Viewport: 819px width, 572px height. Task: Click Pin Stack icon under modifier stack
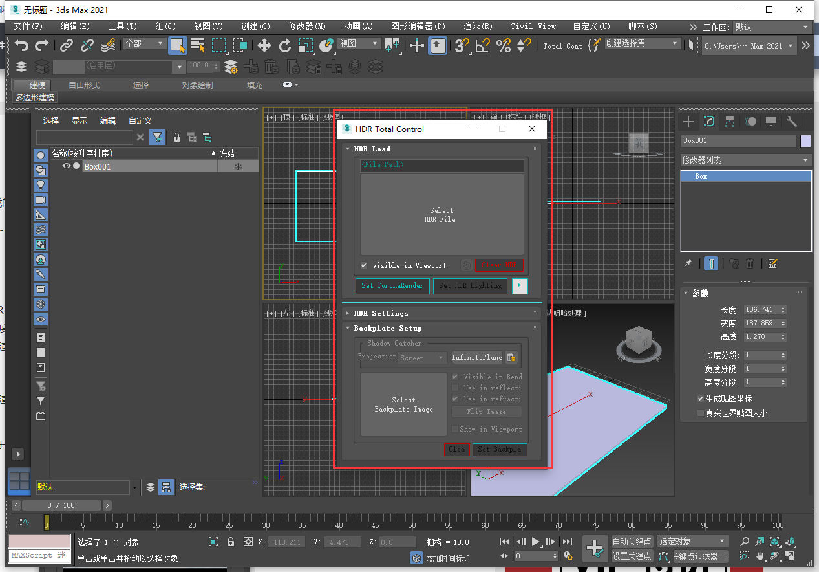[688, 263]
